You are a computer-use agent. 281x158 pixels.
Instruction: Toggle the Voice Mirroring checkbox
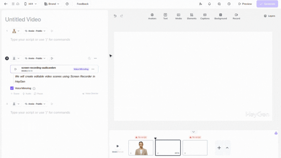12,88
